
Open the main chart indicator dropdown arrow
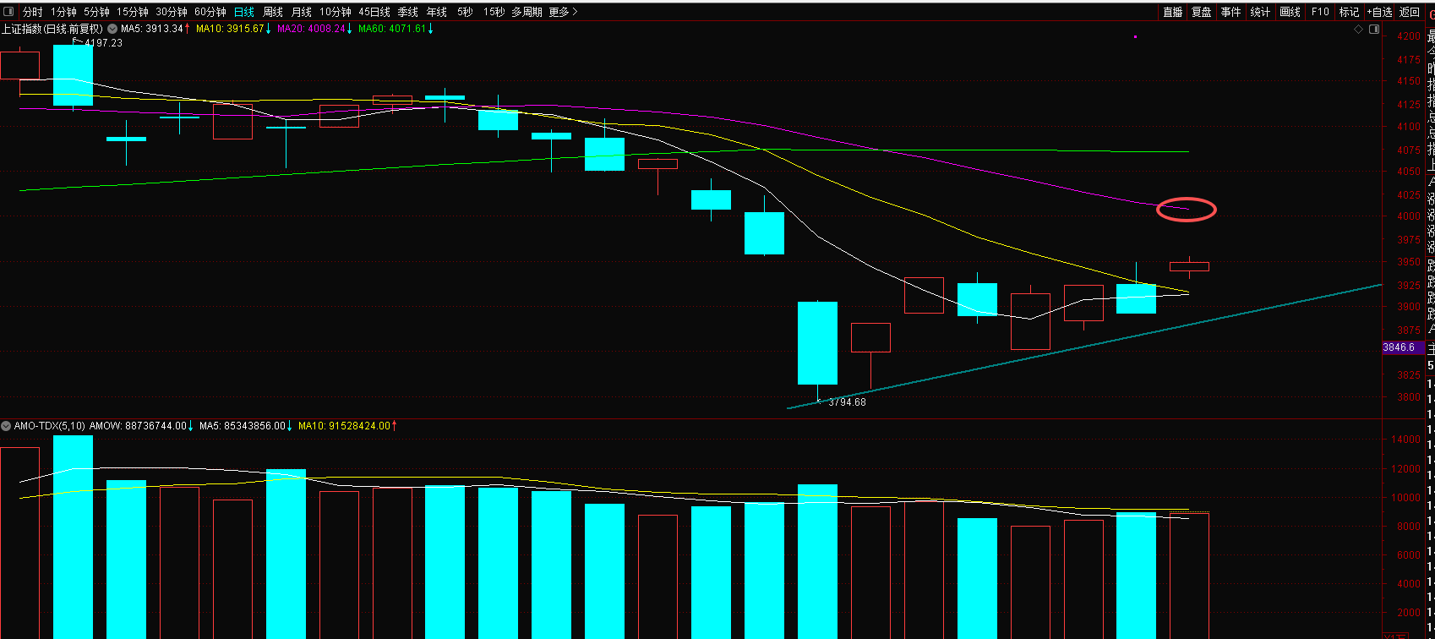pos(112,29)
